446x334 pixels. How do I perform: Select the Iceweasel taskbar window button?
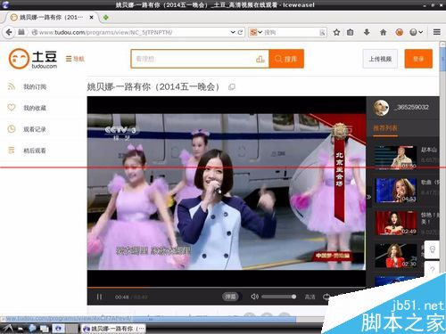113,329
